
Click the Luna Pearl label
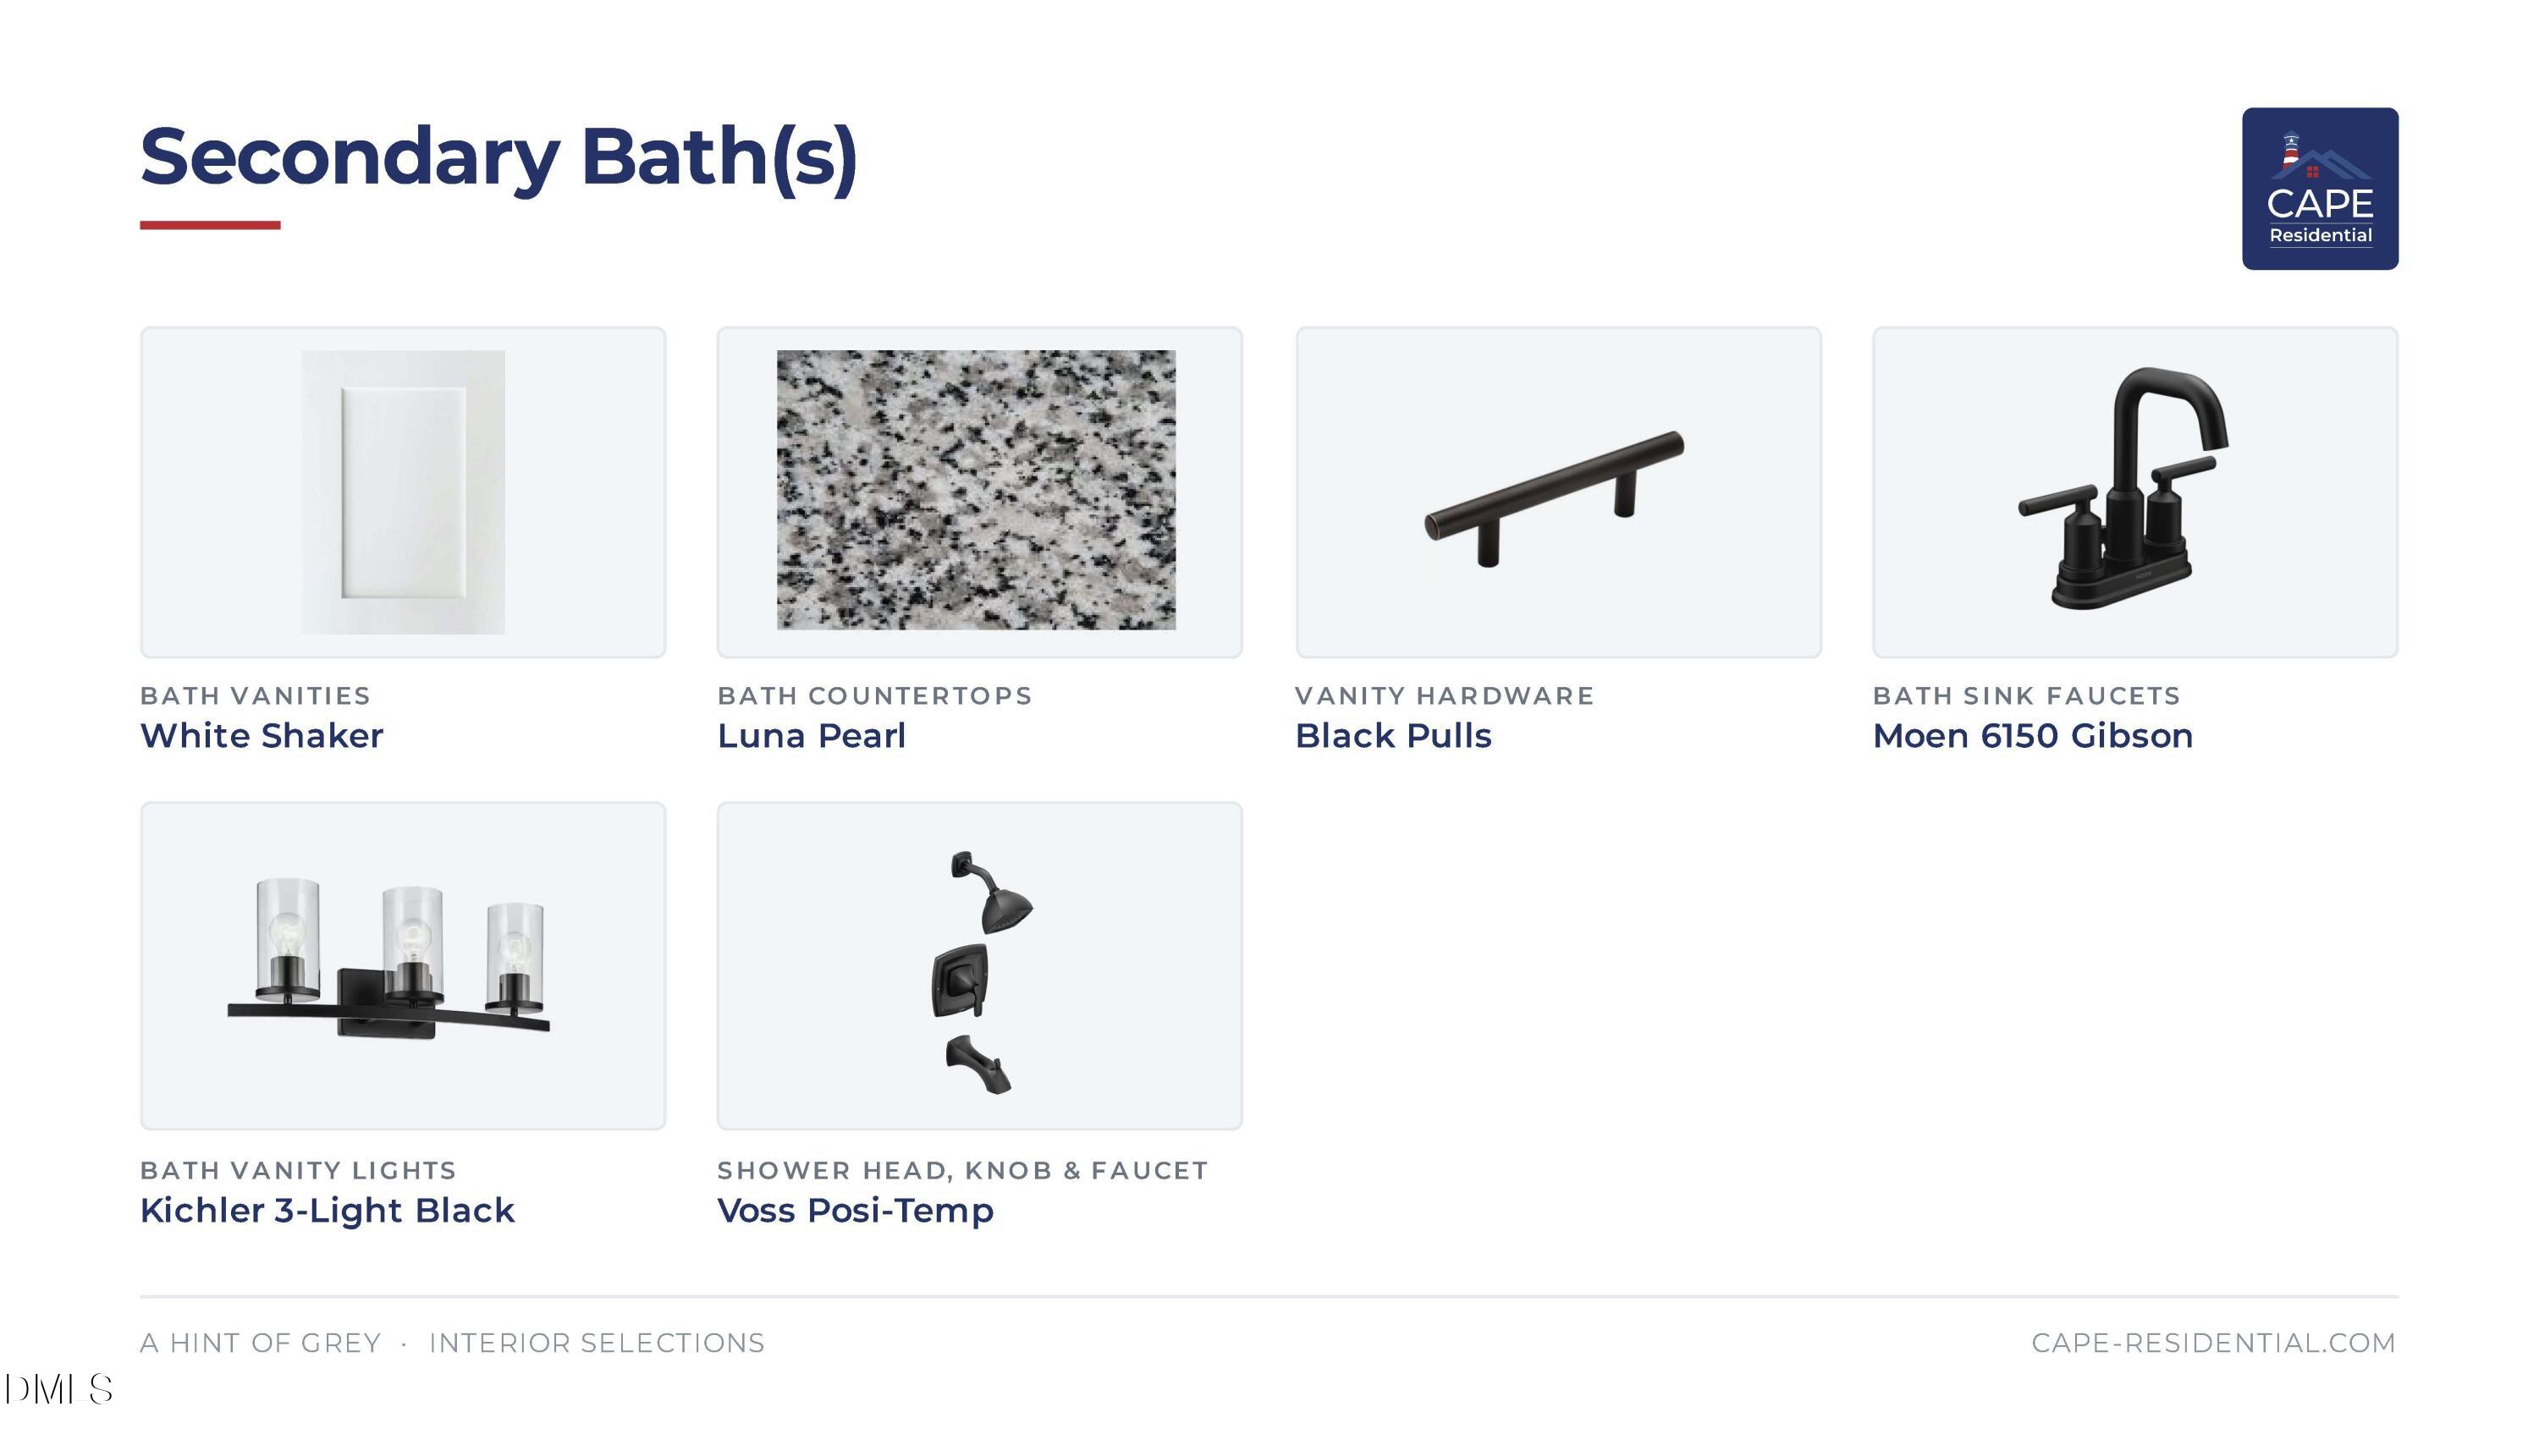point(812,735)
